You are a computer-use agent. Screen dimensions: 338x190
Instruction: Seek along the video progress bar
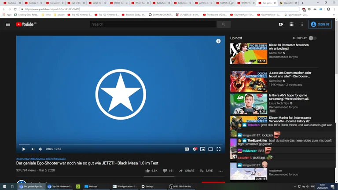pos(121,145)
